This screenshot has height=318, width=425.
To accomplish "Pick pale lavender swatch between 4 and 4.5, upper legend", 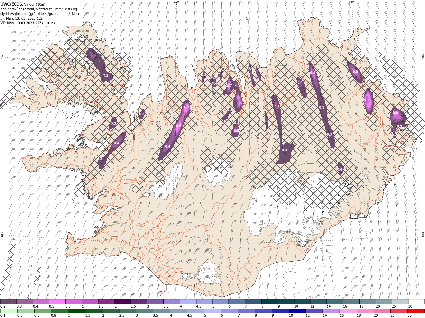I will [x=188, y=302].
